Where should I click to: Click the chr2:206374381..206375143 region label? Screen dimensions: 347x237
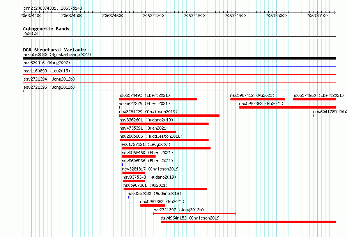coord(53,8)
